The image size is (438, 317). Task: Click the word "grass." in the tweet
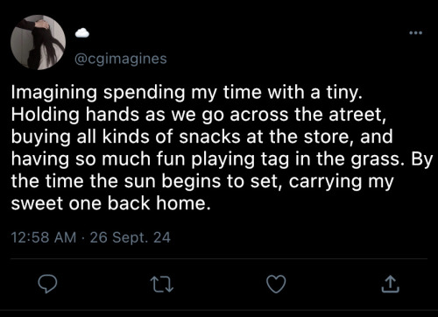click(378, 159)
